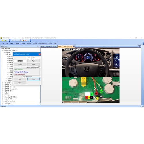Click the Help button in dialog
The width and height of the screenshot is (144, 144).
33,79
